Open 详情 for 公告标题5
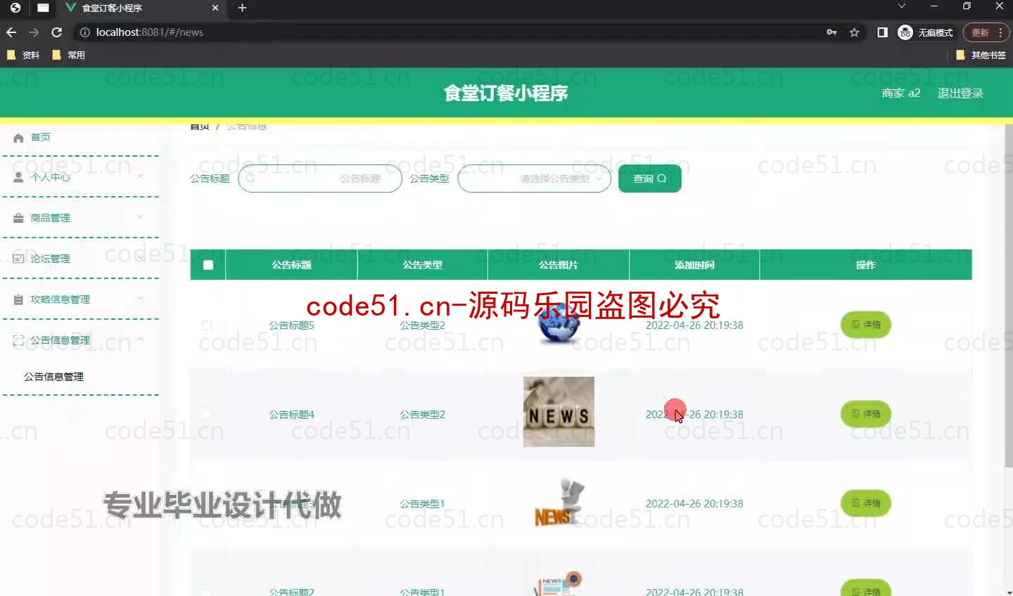The image size is (1013, 596). (865, 325)
